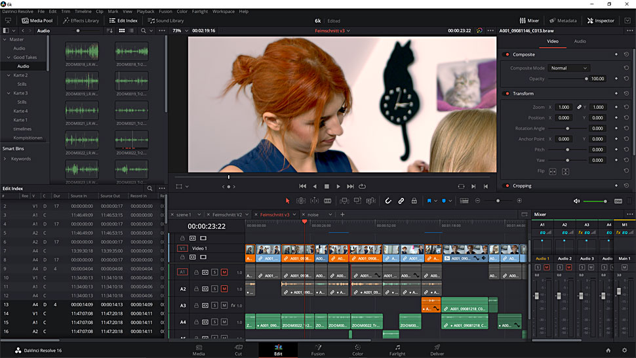Collapse the Good Takes bin
Screen dimensions: 636x358
[9, 57]
